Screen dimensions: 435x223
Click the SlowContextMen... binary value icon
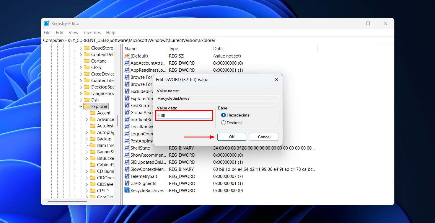point(127,169)
